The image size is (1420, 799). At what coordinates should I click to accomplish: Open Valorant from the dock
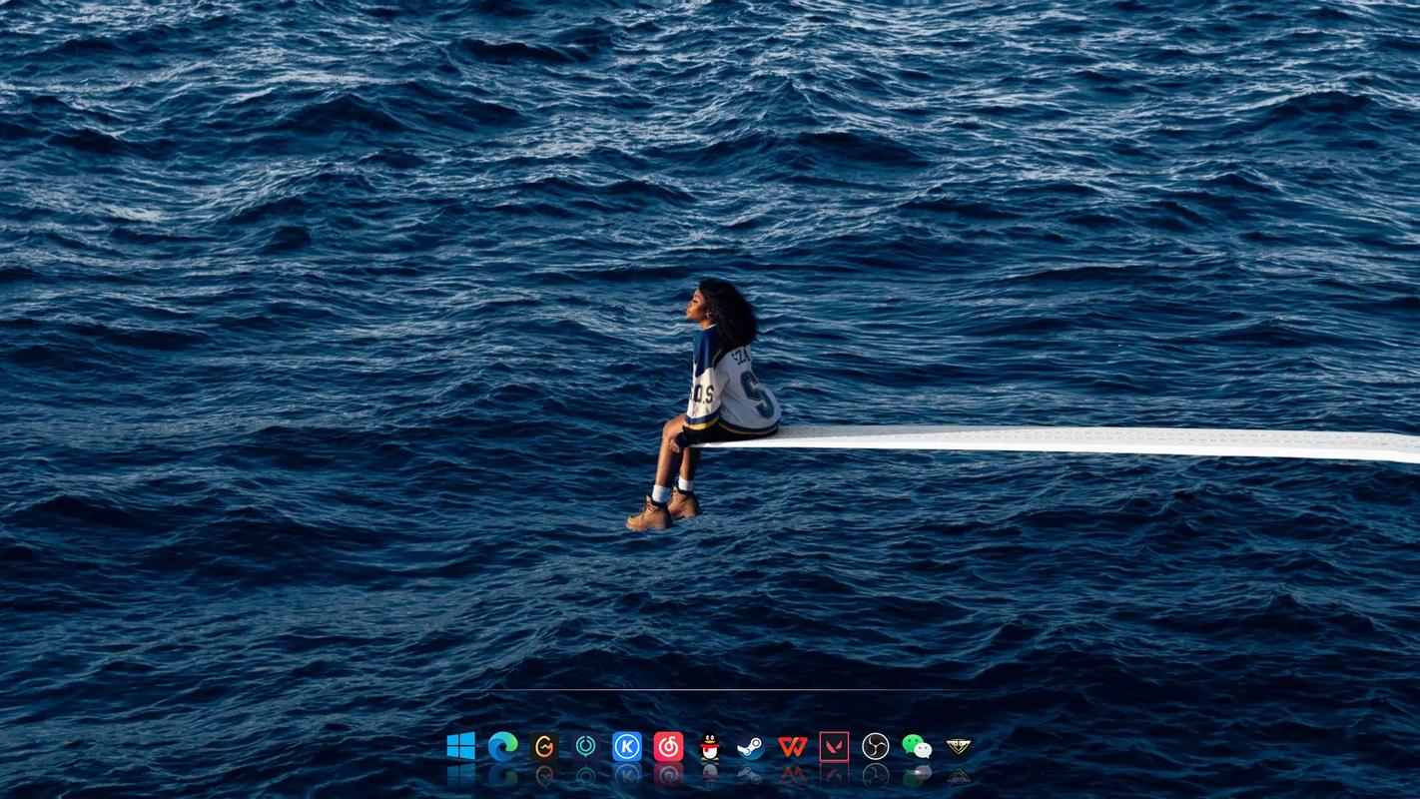834,746
